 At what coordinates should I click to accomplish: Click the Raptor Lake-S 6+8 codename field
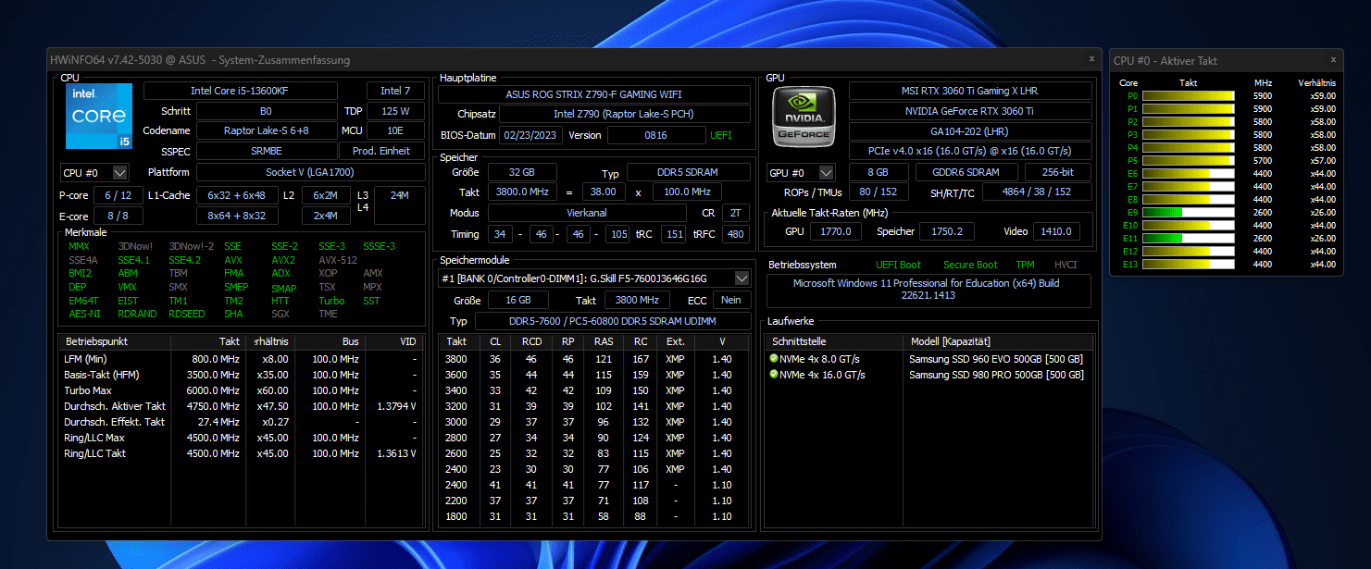pos(267,130)
